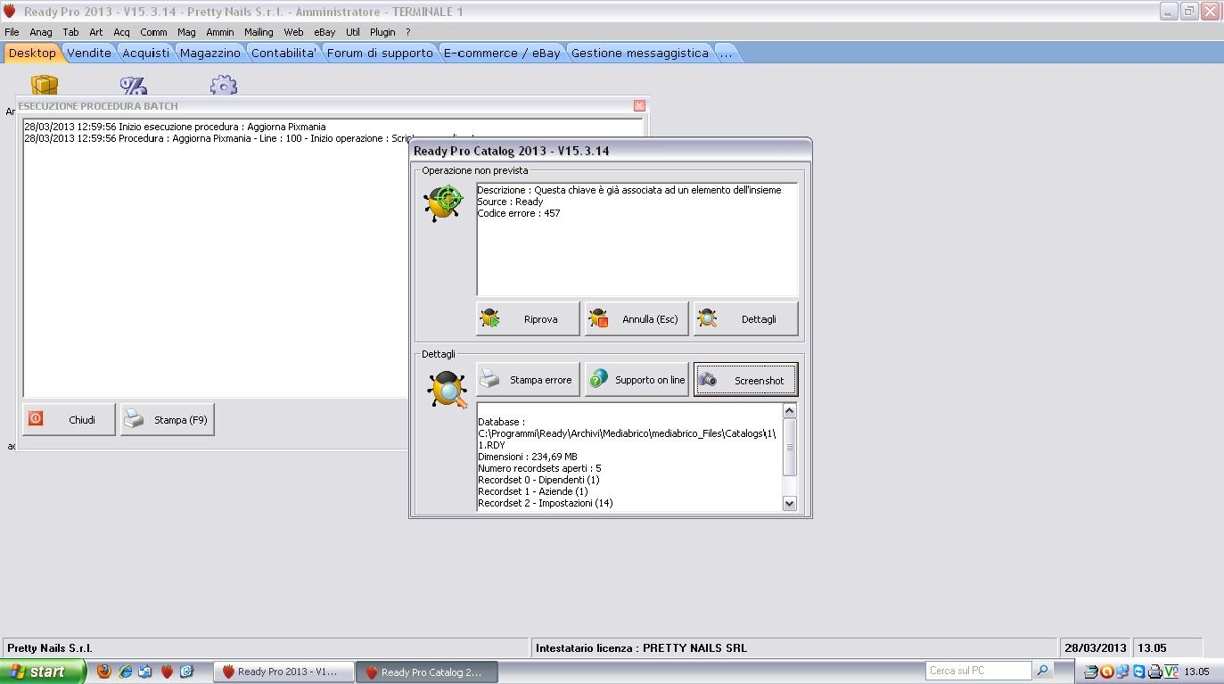This screenshot has height=684, width=1224.
Task: Click the targeted bug error icon
Action: tap(444, 202)
